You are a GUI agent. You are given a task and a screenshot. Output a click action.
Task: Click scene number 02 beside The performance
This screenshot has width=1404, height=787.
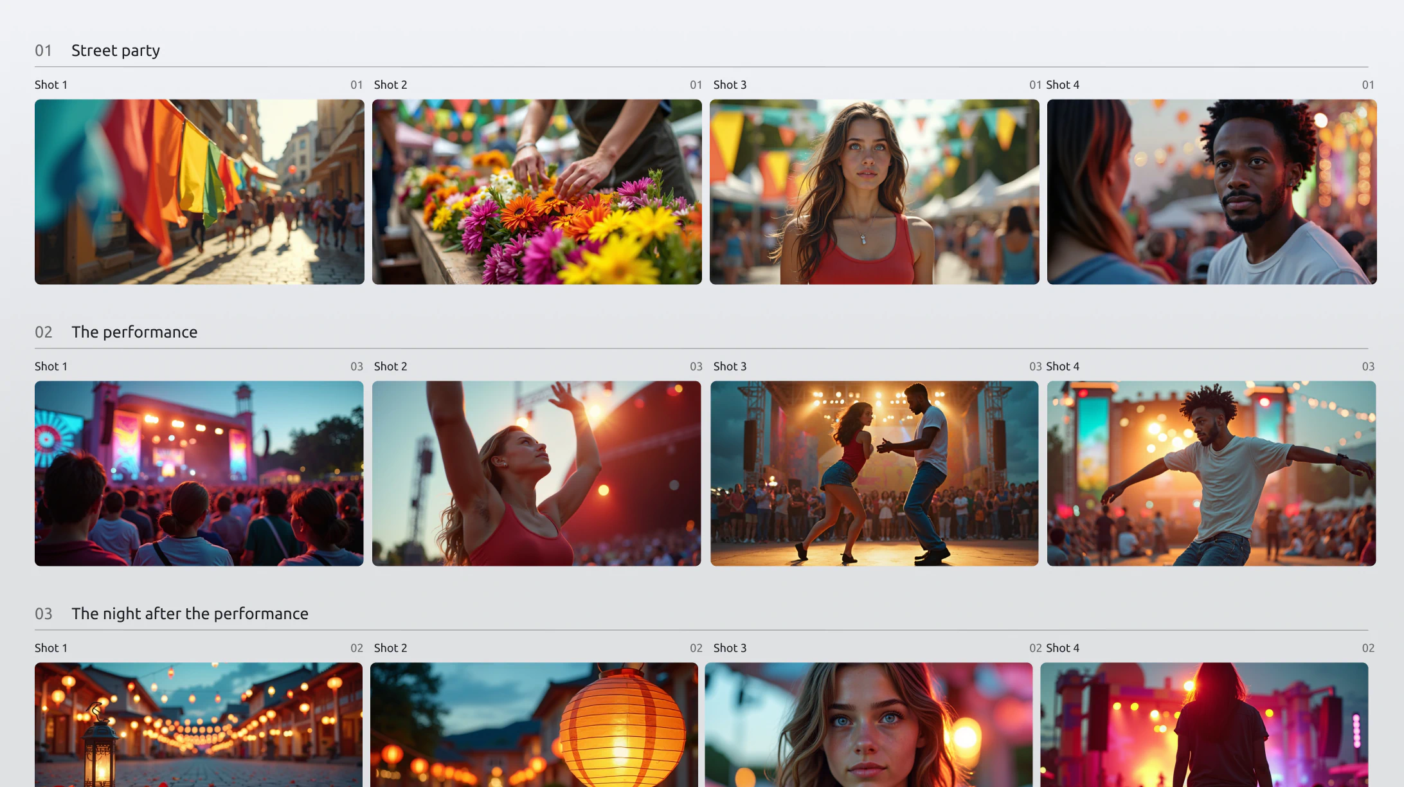43,332
